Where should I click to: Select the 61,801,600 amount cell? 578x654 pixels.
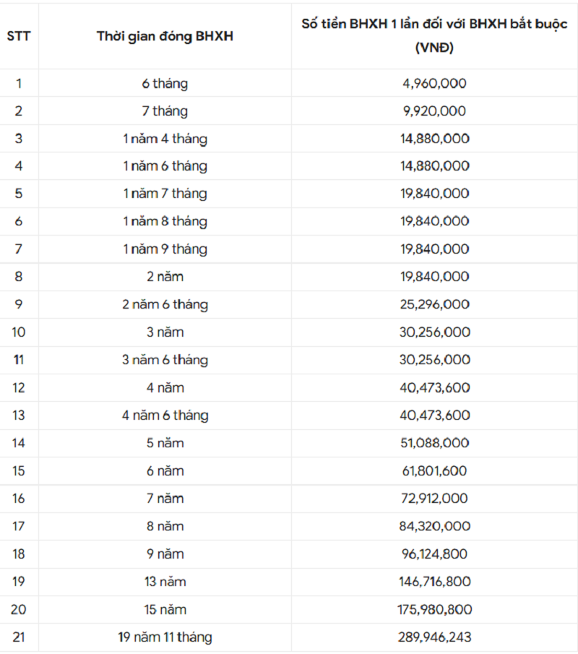[x=434, y=471]
